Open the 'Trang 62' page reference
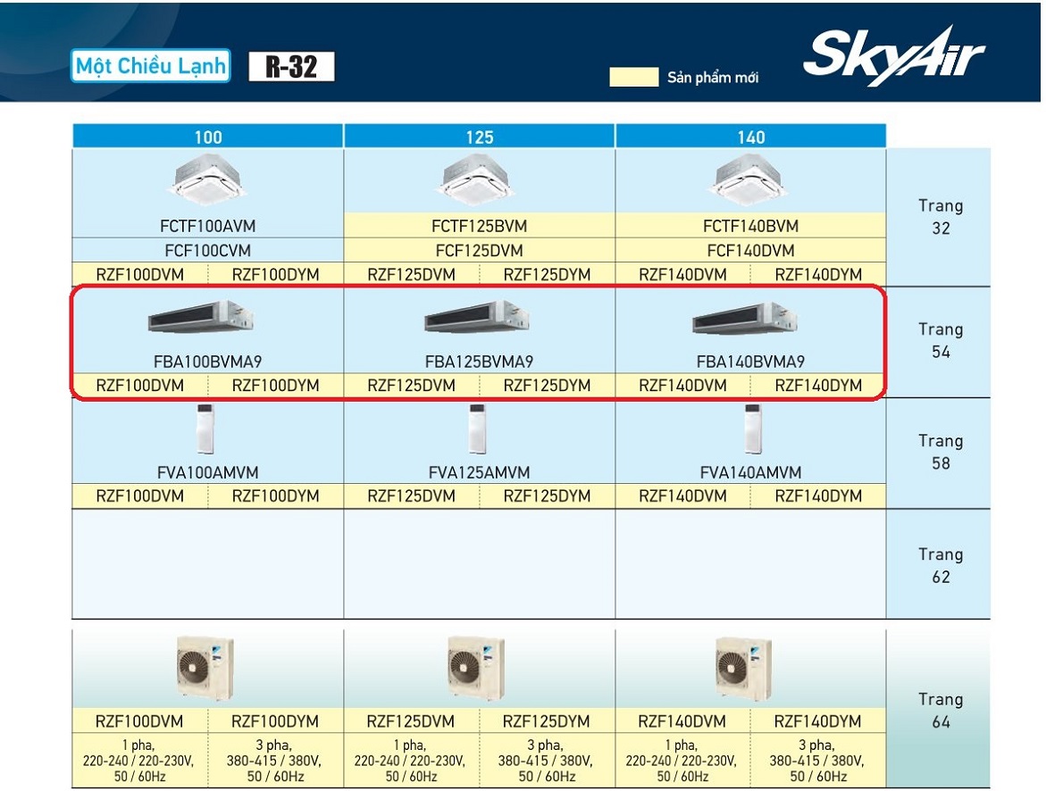Image resolution: width=1046 pixels, height=791 pixels. pos(941,565)
